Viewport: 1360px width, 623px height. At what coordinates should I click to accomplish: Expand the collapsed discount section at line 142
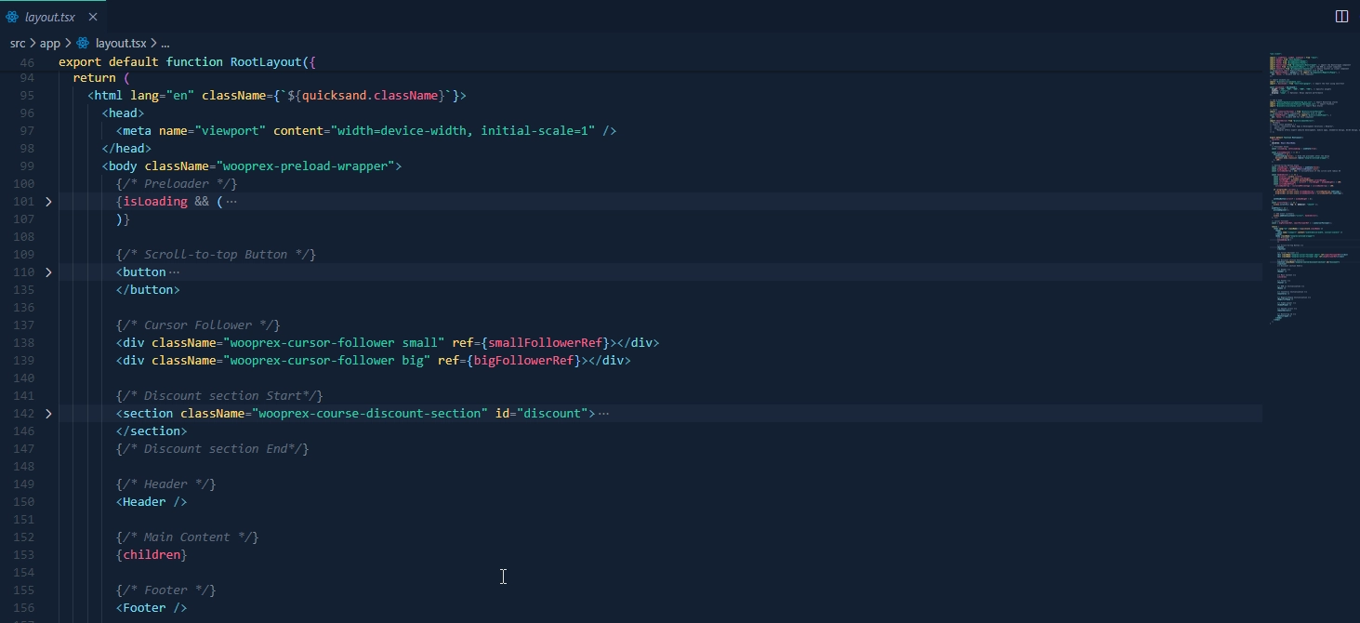pyautogui.click(x=48, y=413)
